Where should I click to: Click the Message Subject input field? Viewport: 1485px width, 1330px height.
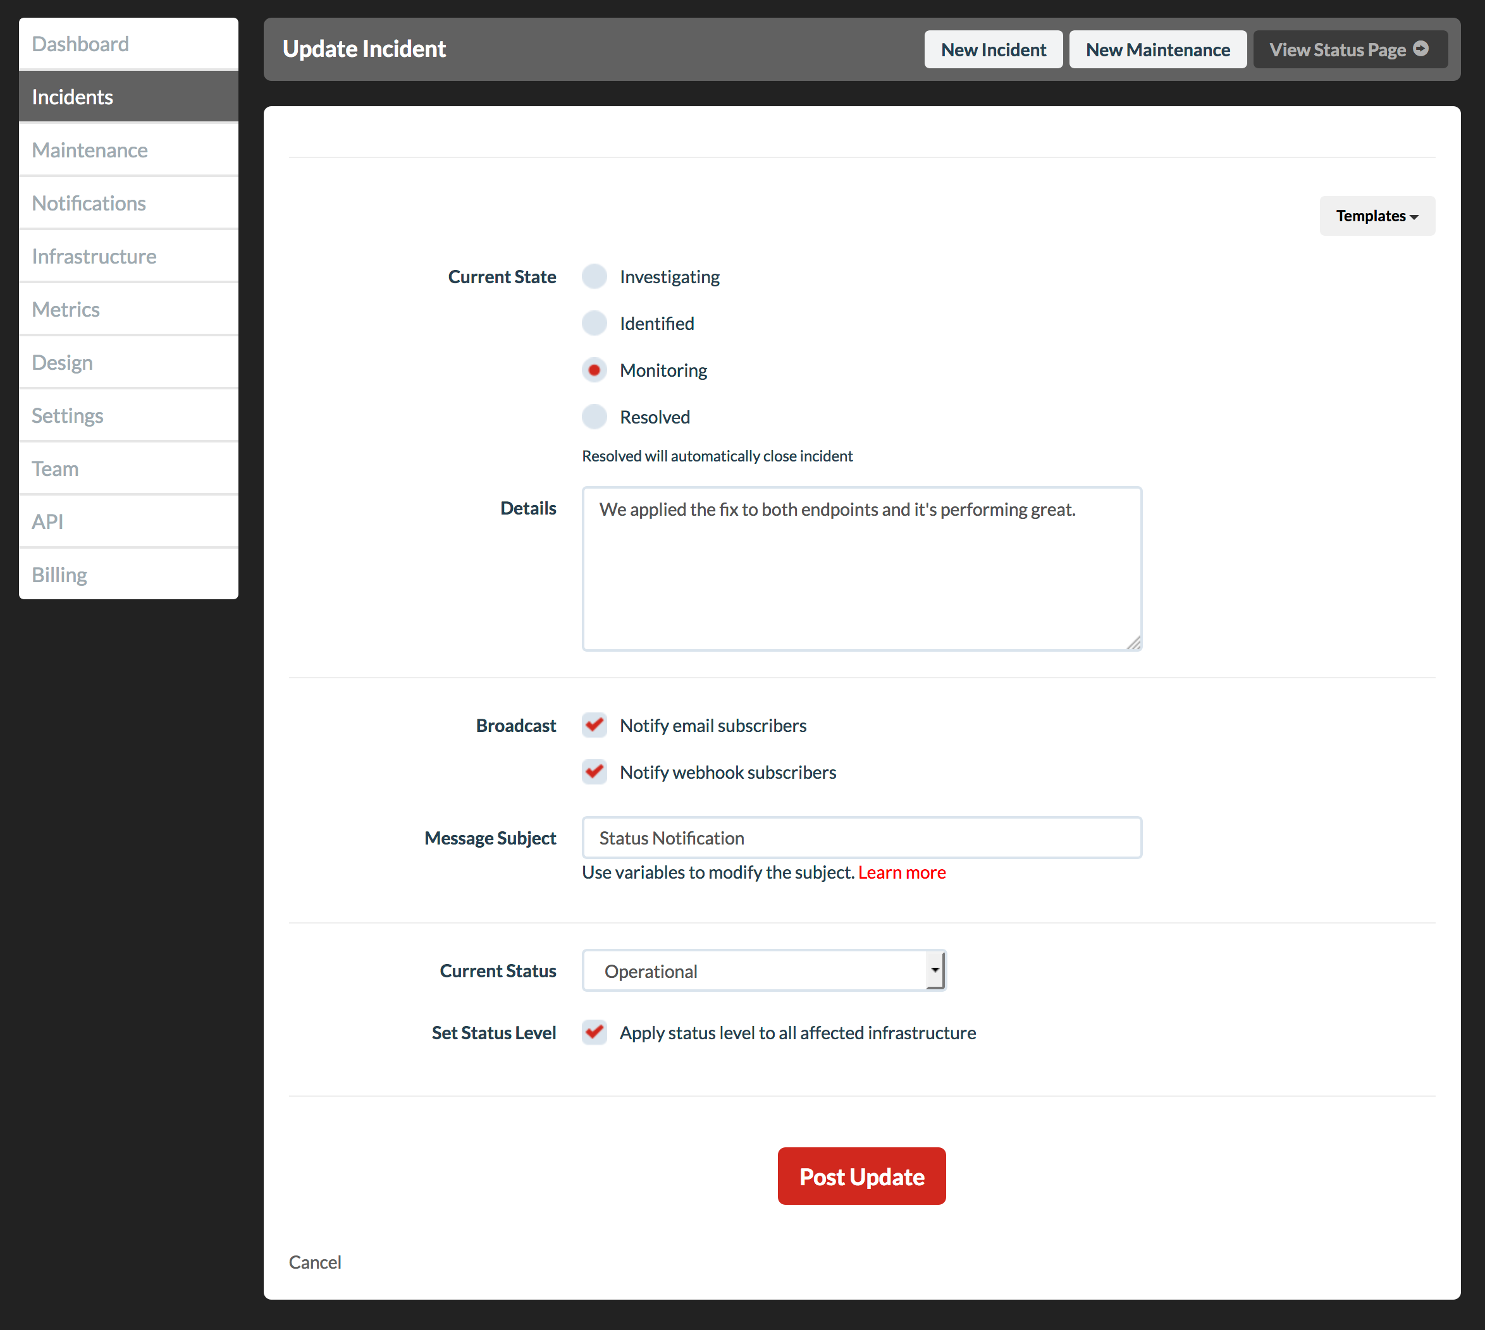pyautogui.click(x=861, y=838)
